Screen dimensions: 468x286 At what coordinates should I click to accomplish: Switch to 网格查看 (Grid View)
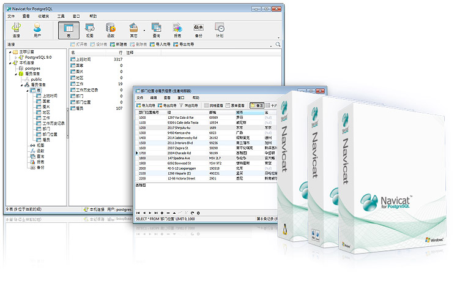[214, 105]
